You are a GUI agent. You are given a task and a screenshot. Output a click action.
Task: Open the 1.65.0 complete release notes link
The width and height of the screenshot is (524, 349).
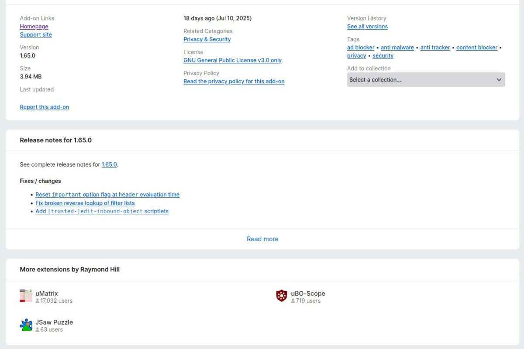(109, 164)
